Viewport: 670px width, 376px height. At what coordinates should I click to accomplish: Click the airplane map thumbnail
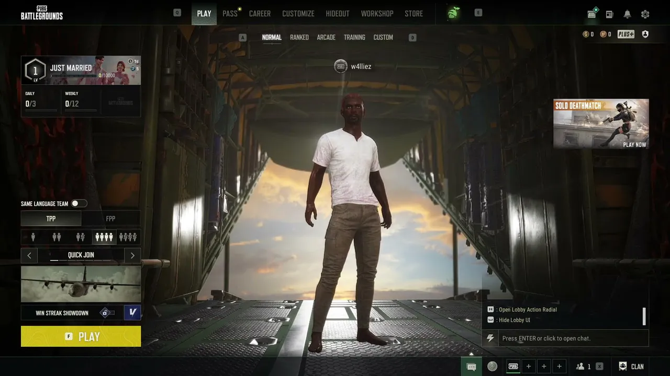click(x=81, y=284)
